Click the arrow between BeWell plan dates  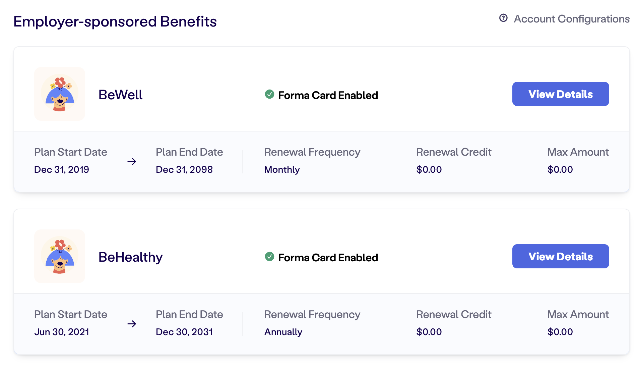132,161
